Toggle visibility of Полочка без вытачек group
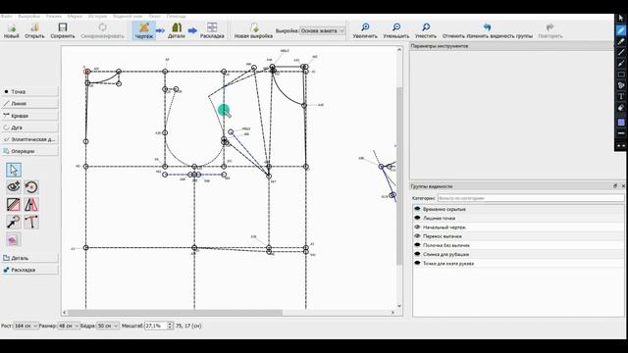The image size is (628, 353). coord(417,245)
